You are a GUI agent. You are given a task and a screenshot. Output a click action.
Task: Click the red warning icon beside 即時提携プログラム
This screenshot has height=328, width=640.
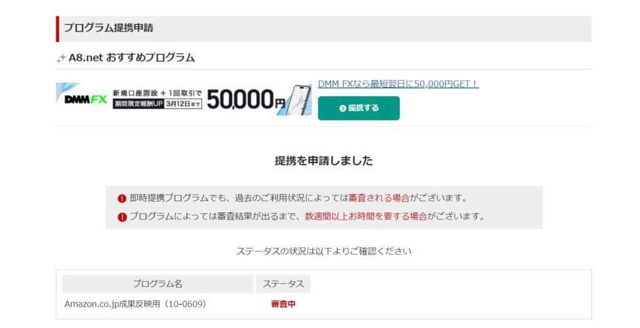coord(122,199)
